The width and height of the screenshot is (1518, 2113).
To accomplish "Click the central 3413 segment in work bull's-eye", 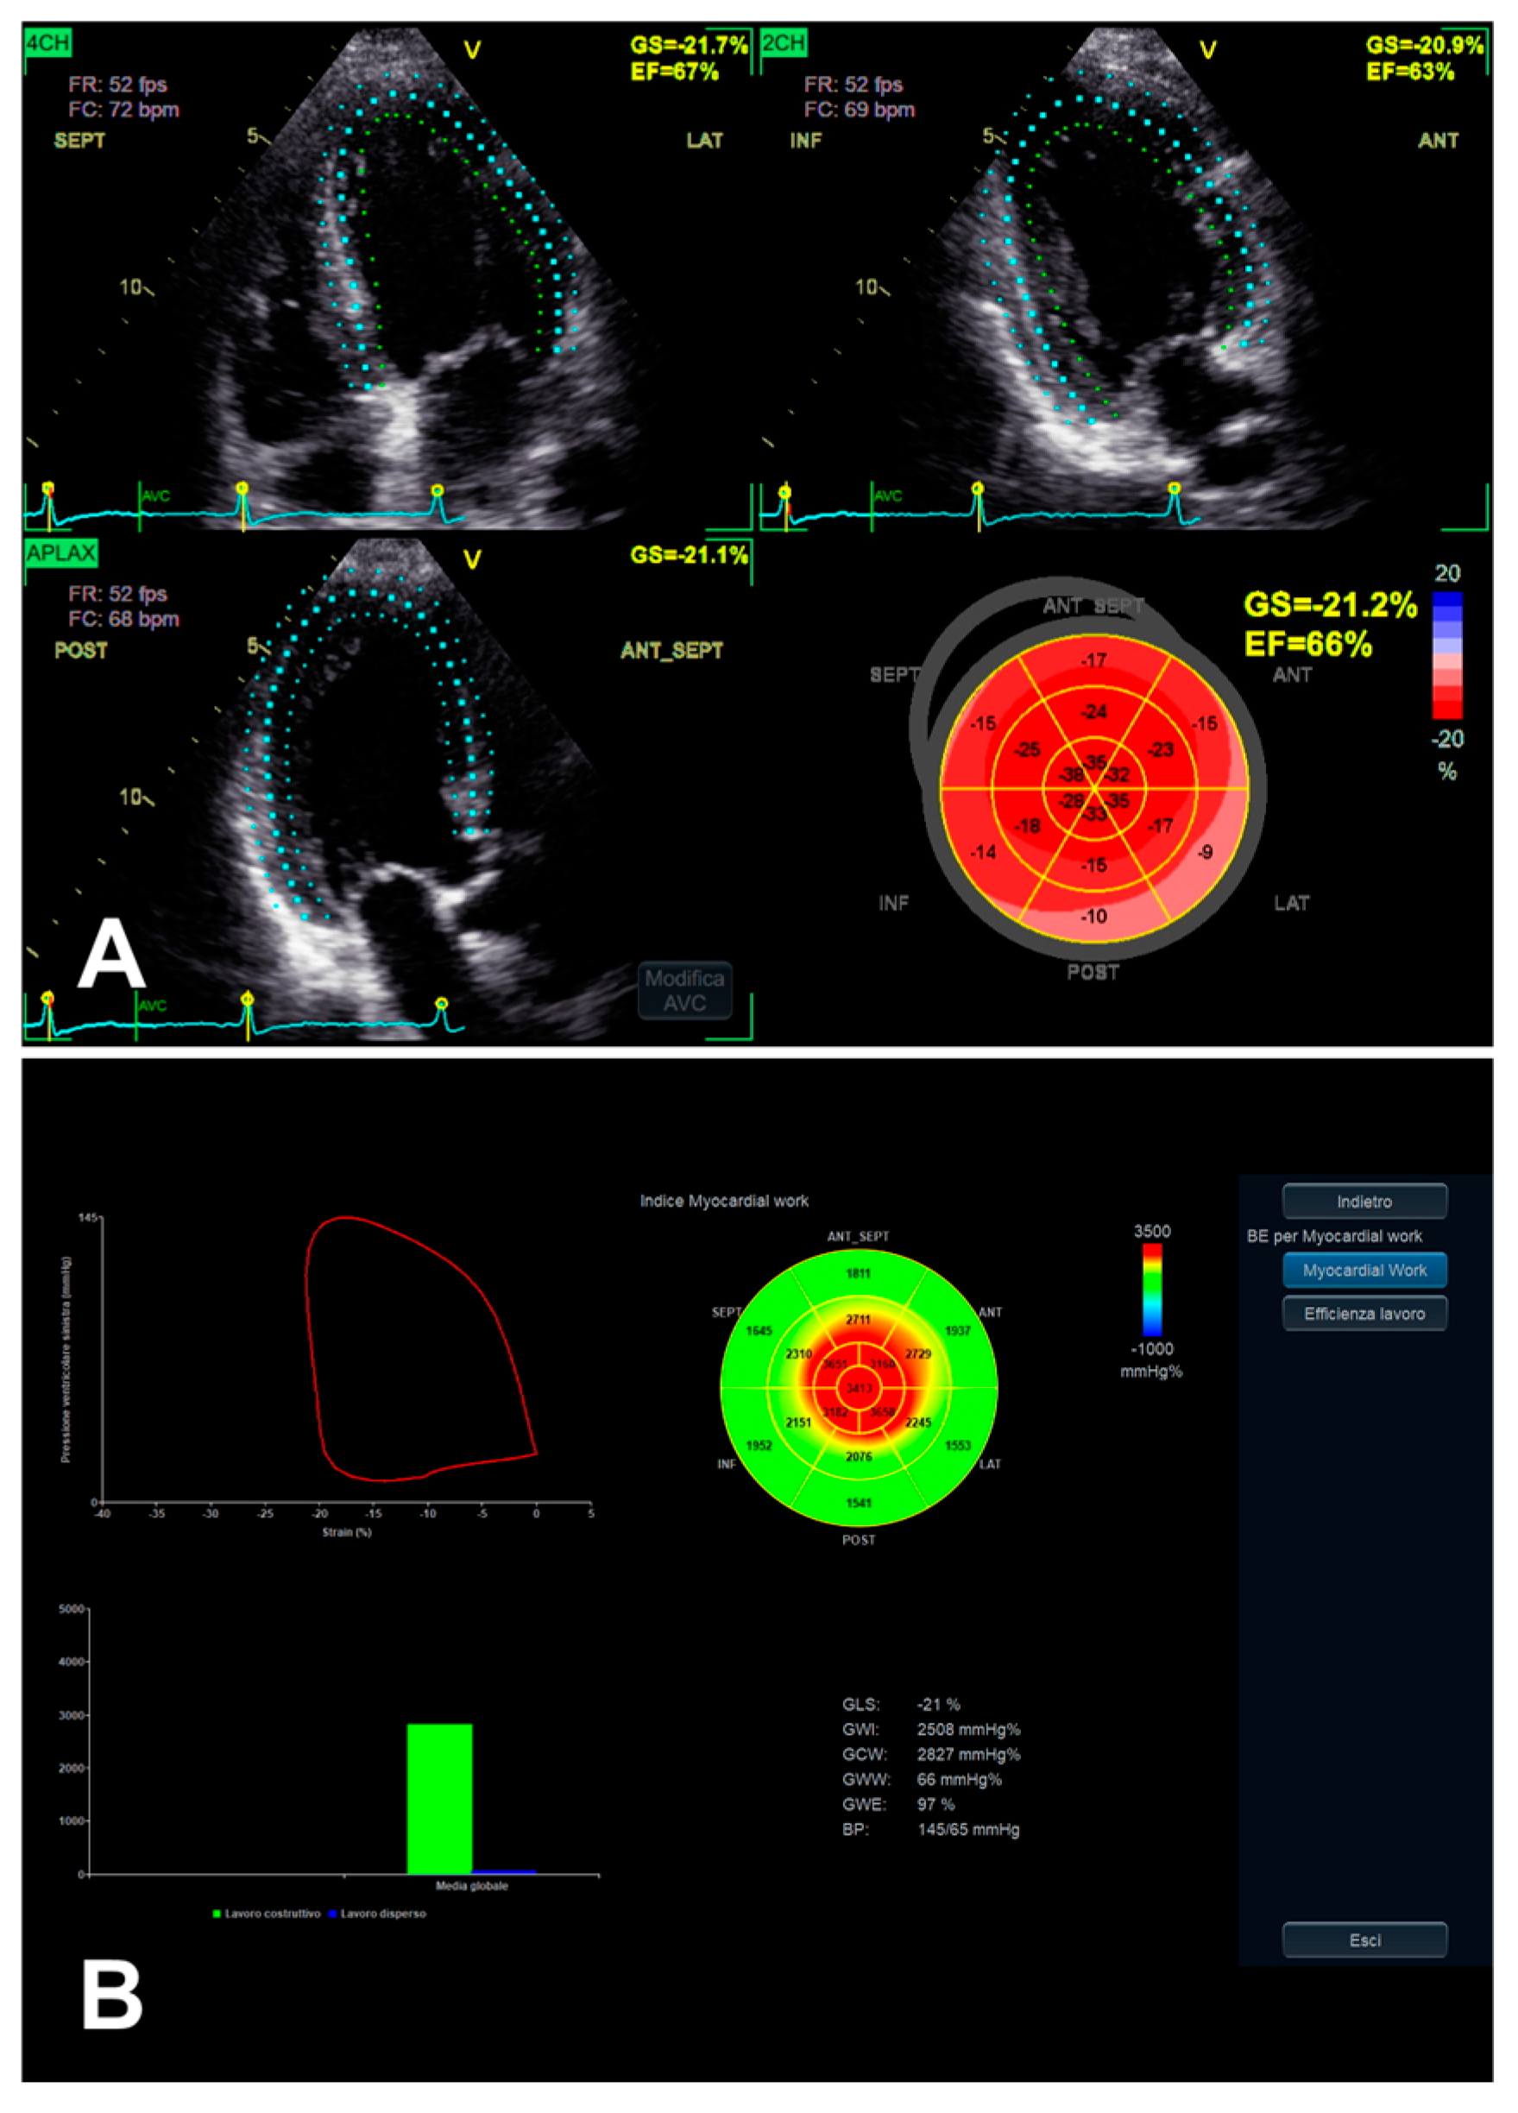I will pyautogui.click(x=859, y=1388).
